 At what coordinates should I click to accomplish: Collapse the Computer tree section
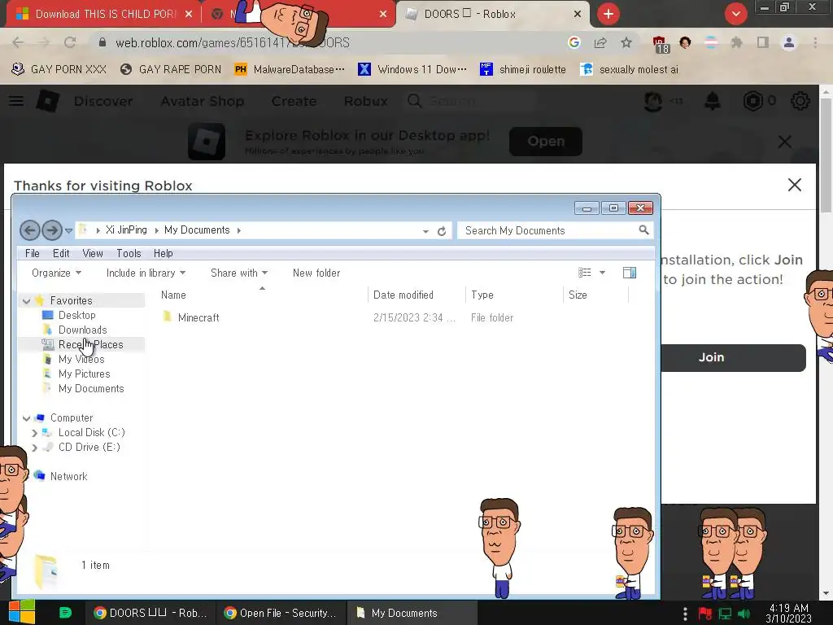pos(26,418)
